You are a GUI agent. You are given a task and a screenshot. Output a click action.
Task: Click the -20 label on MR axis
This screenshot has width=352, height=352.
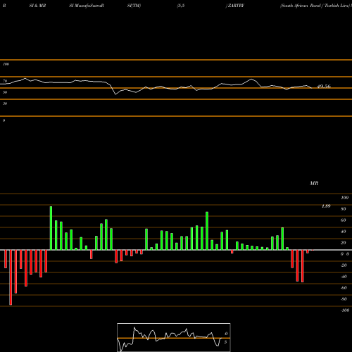click(344, 265)
